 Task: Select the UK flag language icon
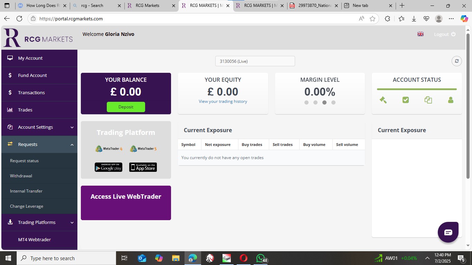point(421,34)
